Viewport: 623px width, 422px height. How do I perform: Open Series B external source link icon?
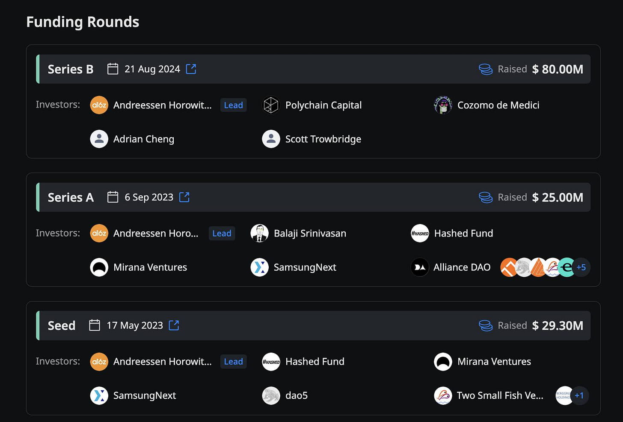[x=191, y=69]
